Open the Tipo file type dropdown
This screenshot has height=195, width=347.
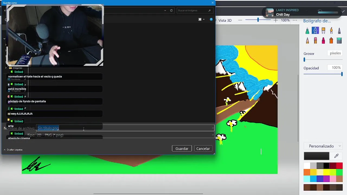(213, 135)
